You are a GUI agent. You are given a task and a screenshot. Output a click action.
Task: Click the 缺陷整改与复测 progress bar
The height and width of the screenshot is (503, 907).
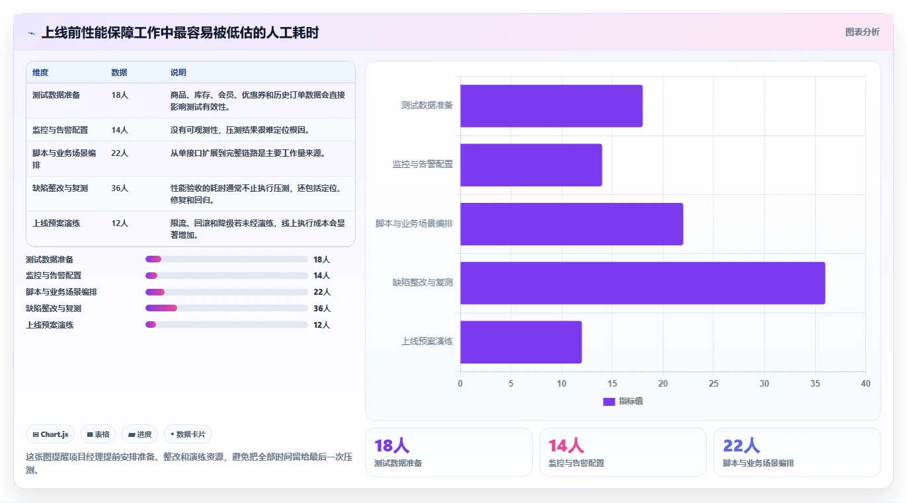coord(227,308)
